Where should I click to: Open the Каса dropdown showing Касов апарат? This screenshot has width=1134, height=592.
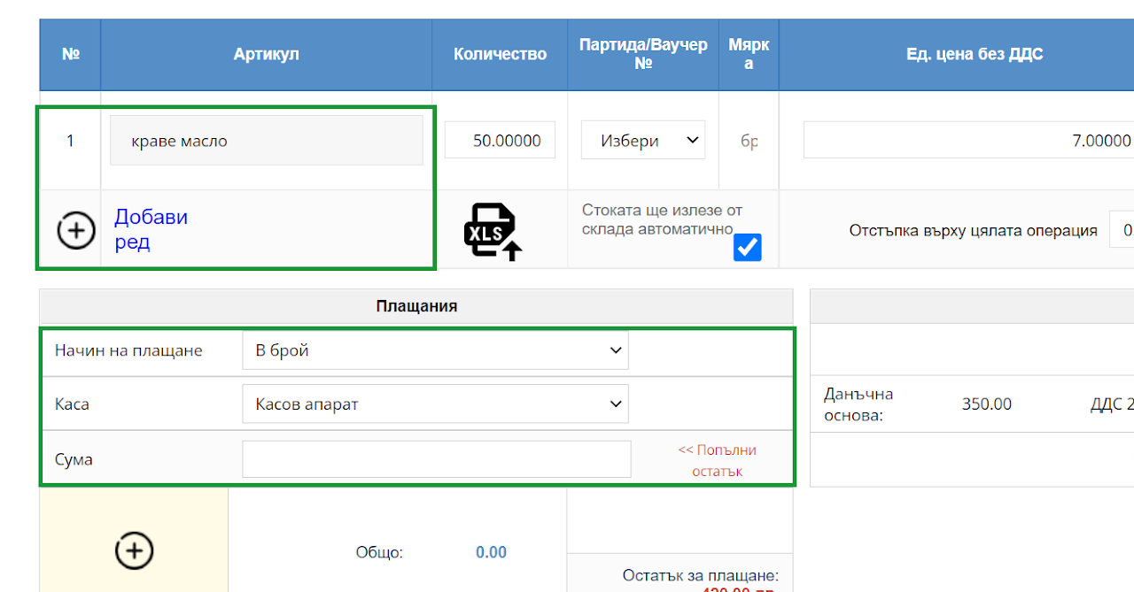(435, 404)
